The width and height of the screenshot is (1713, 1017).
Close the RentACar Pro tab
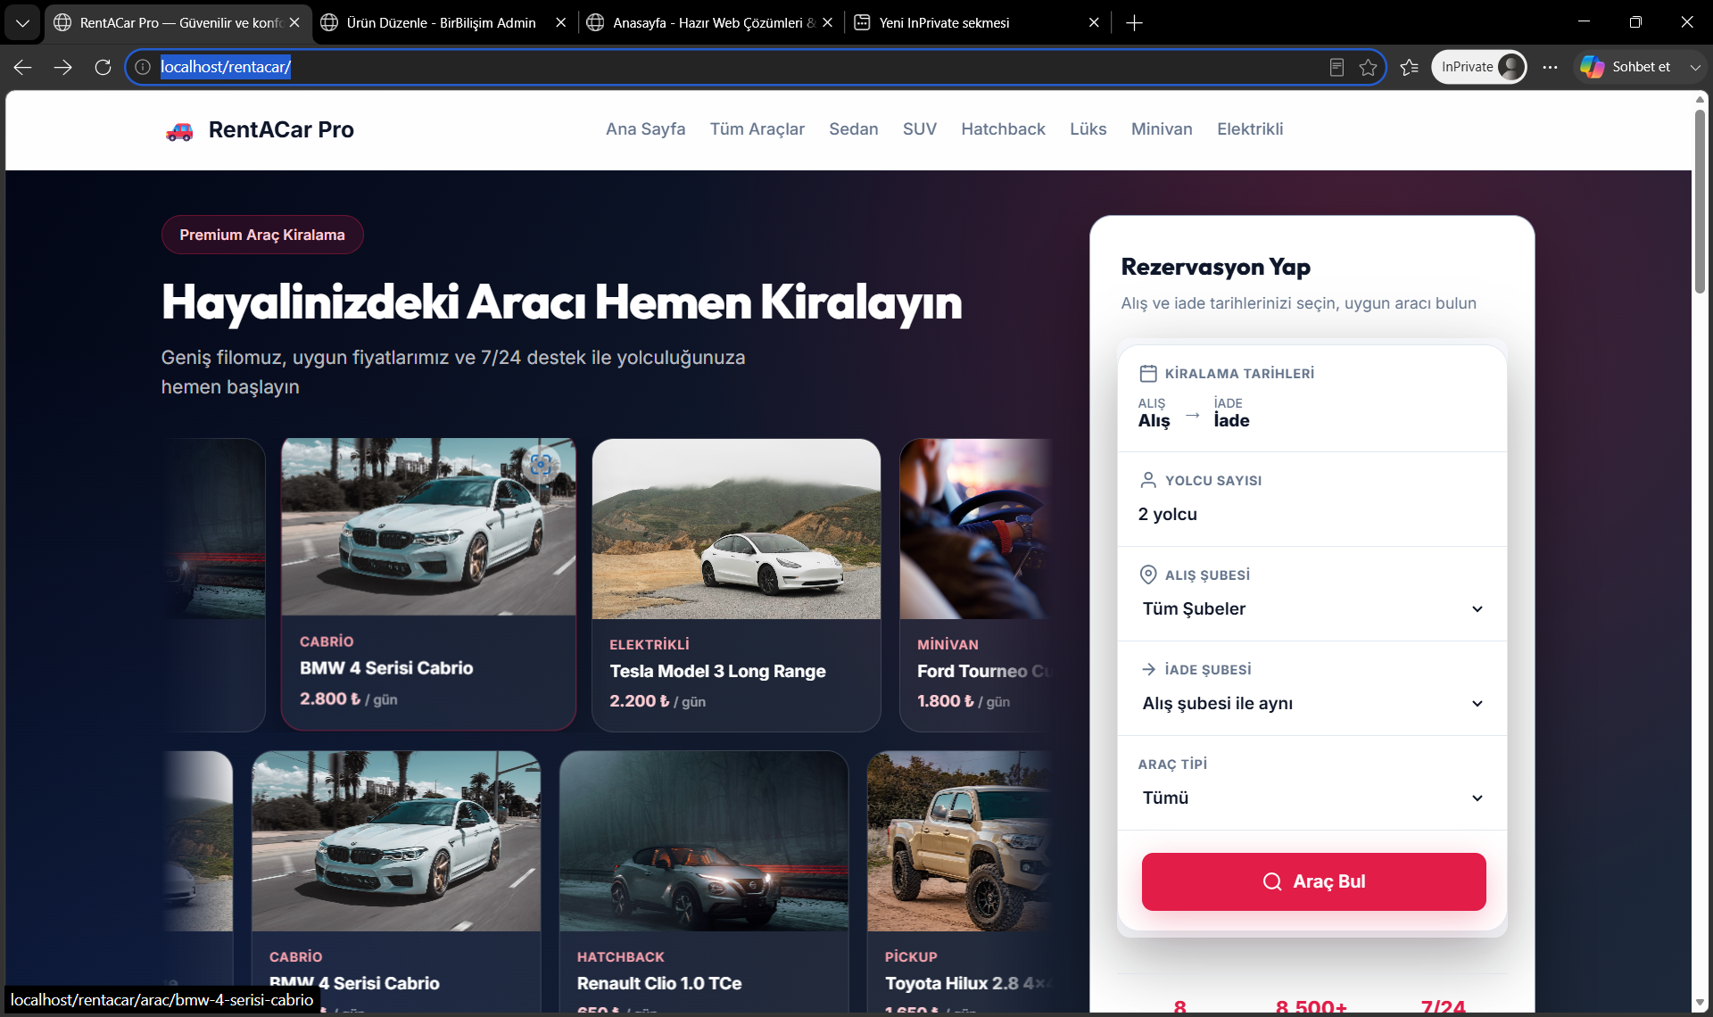[x=294, y=22]
